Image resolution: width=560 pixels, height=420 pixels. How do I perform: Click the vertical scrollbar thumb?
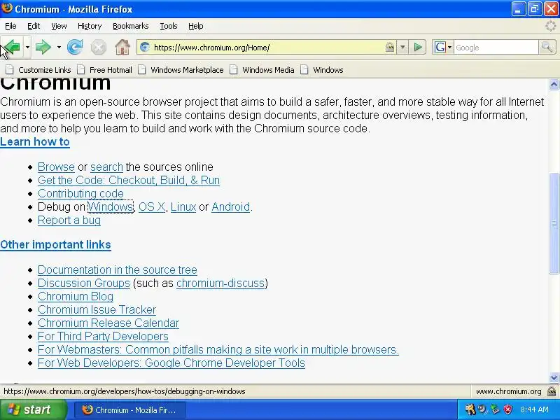(554, 223)
